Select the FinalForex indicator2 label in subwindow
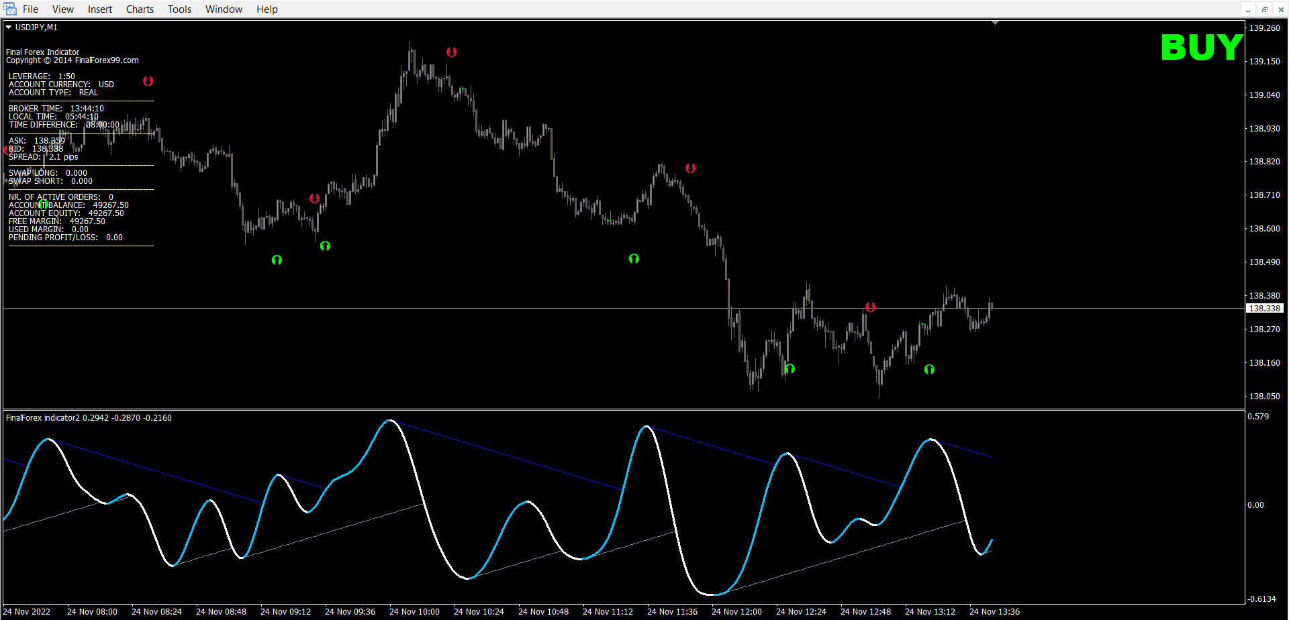This screenshot has width=1289, height=620. coord(43,418)
